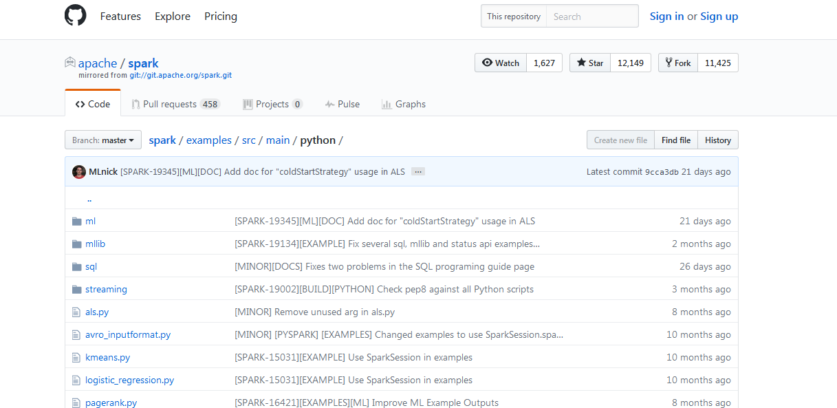This screenshot has height=408, width=837.
Task: Go to main in breadcrumb path
Action: (278, 140)
